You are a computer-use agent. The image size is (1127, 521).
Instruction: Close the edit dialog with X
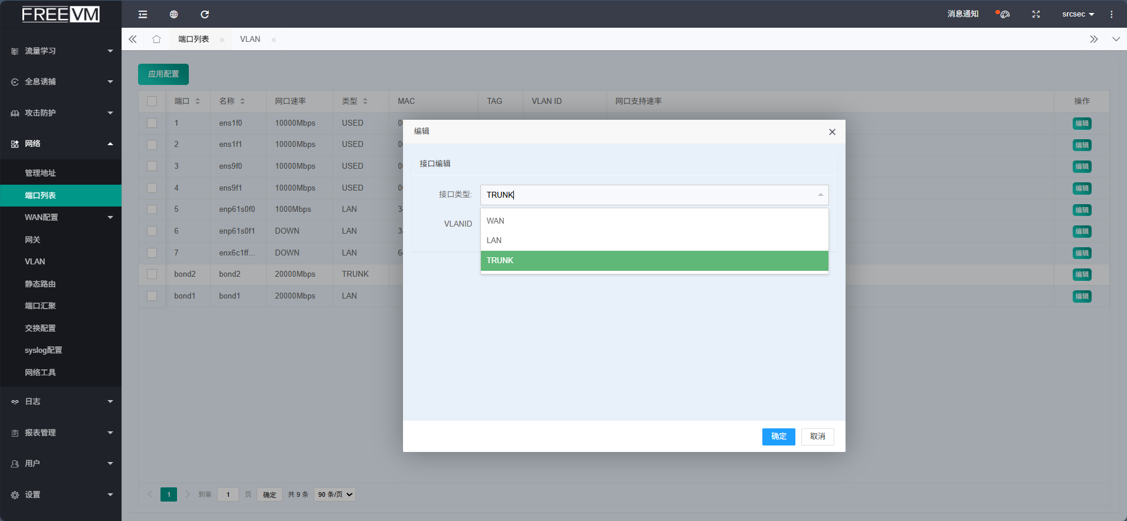point(832,132)
